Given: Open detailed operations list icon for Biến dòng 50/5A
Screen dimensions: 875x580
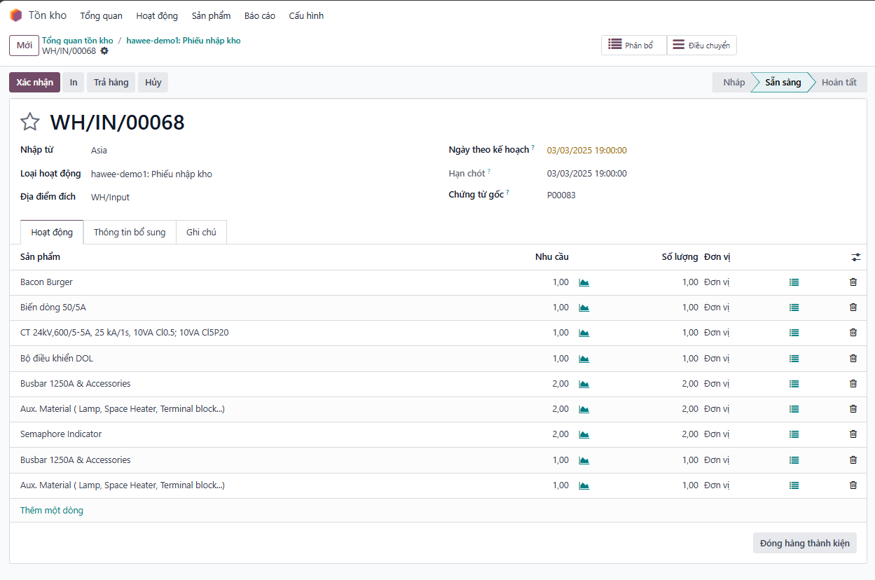Looking at the screenshot, I should click(794, 308).
